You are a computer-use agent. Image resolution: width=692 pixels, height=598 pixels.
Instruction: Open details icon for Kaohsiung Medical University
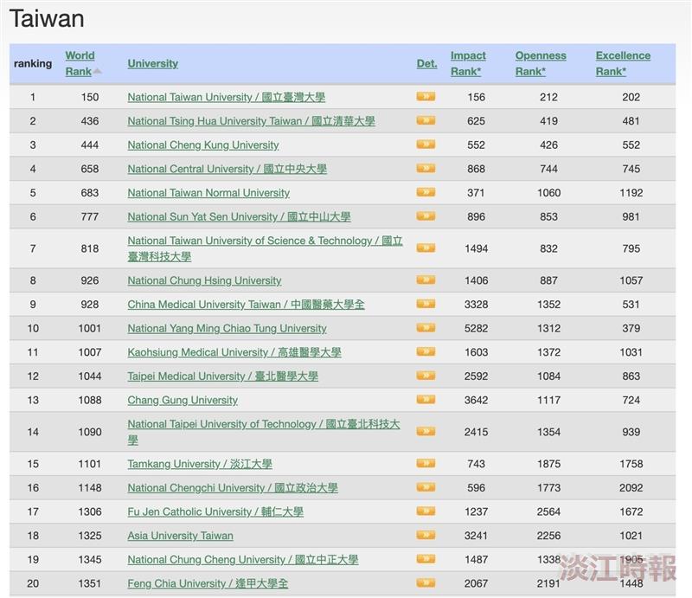(426, 351)
